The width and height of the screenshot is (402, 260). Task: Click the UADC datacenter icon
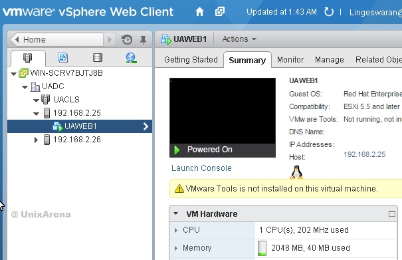(x=35, y=86)
